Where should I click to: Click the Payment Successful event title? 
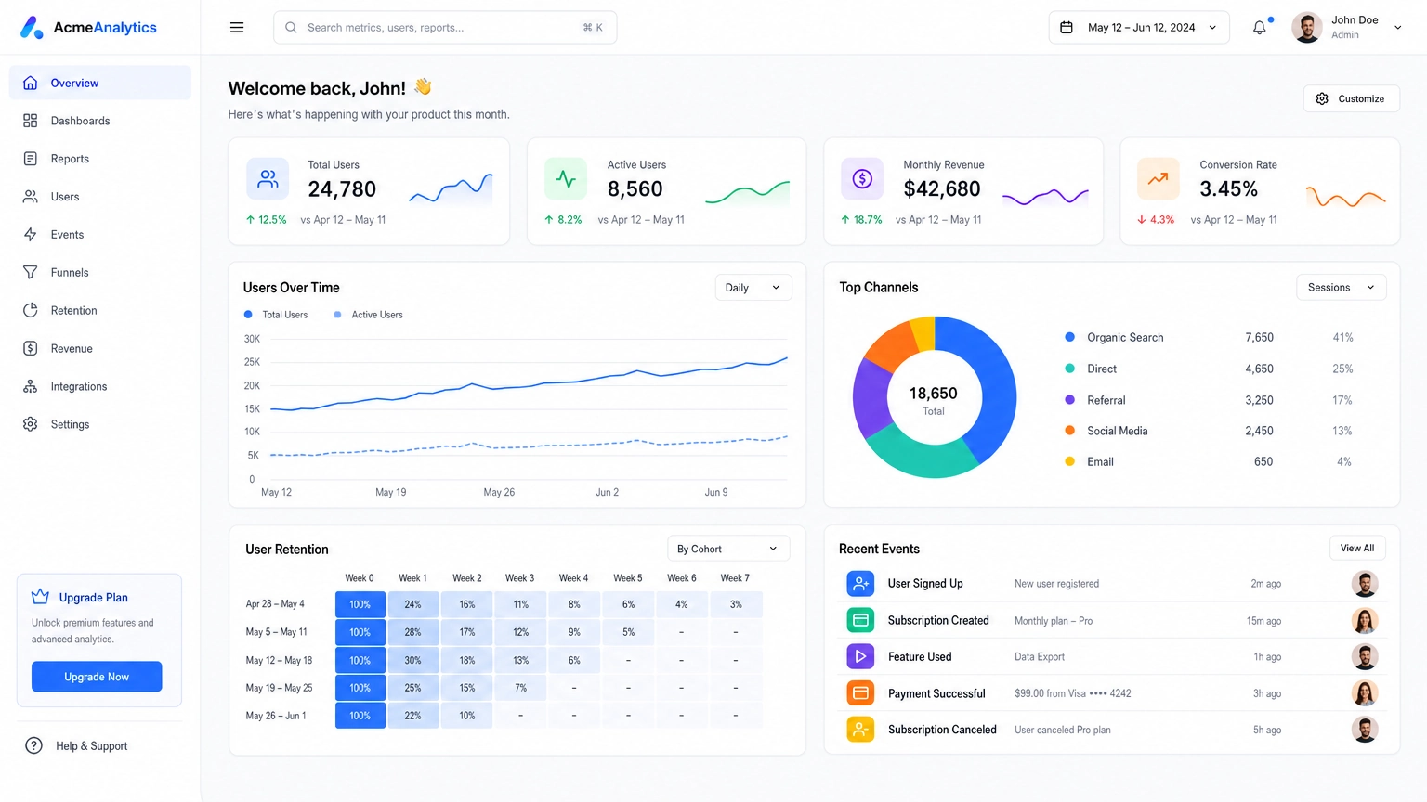point(936,693)
